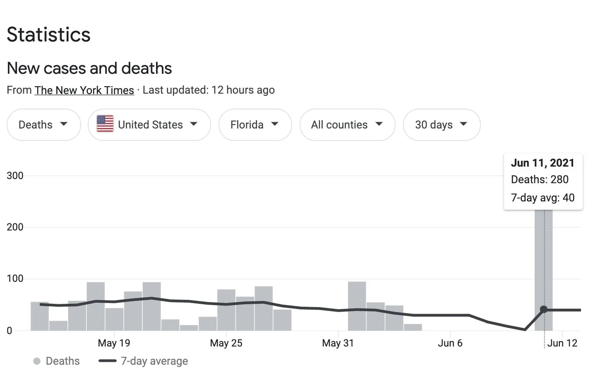Click the Jun 12 axis label
The image size is (605, 378).
[x=562, y=343]
